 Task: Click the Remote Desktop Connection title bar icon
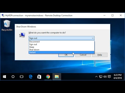click(x=3, y=16)
